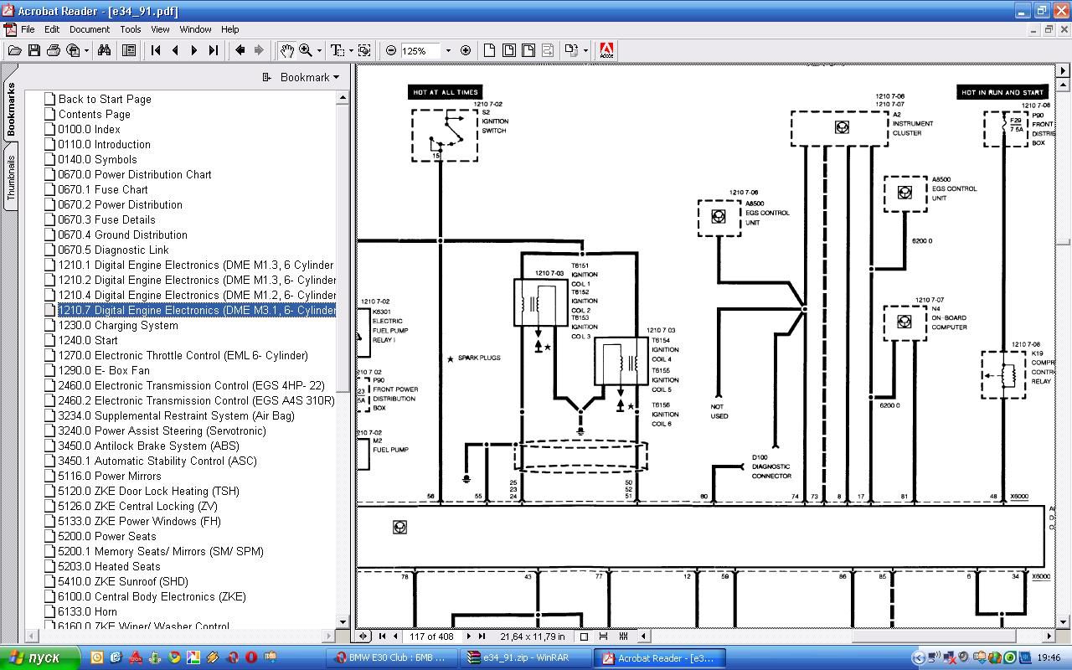Go to next page in status bar

pyautogui.click(x=468, y=636)
